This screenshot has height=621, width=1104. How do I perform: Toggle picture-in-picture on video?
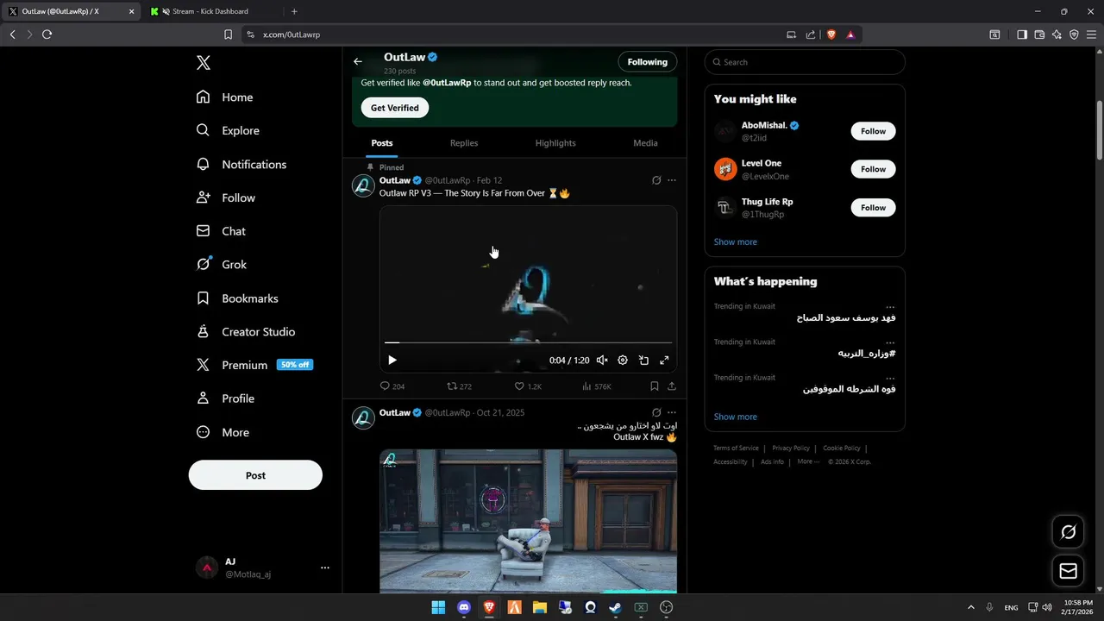pos(643,361)
